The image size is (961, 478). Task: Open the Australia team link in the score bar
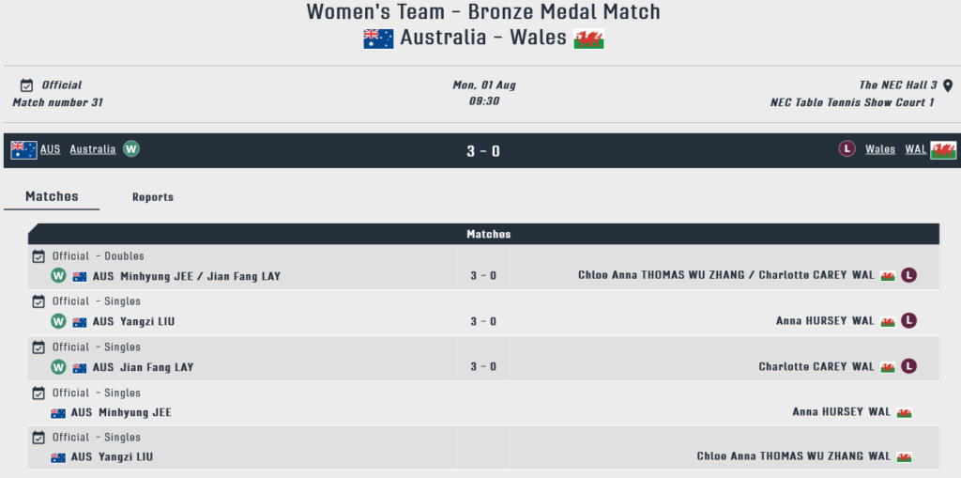click(x=93, y=149)
